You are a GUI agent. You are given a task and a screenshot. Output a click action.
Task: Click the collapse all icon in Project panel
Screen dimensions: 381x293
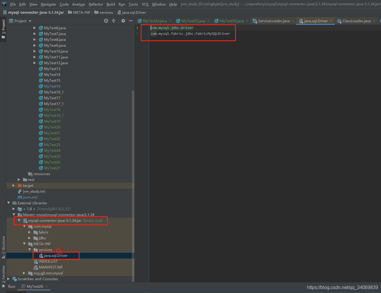coord(114,21)
